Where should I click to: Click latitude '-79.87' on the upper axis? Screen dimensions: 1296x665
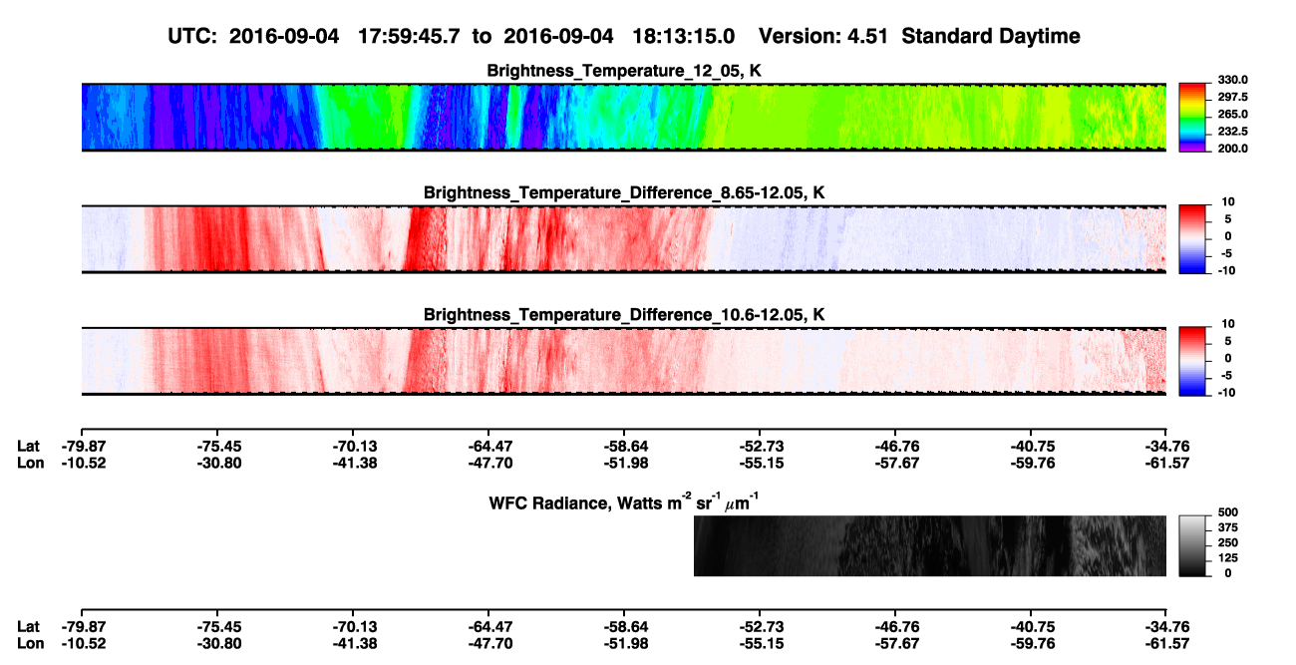click(82, 446)
